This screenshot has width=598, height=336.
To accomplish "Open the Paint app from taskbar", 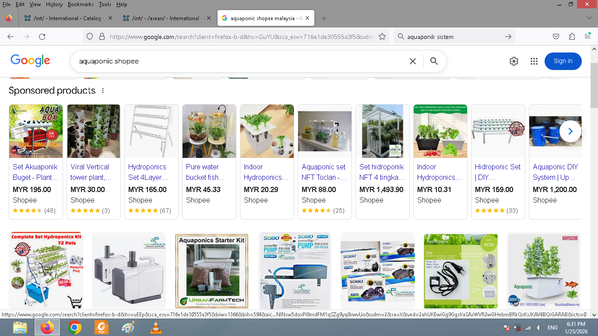I will (x=128, y=327).
